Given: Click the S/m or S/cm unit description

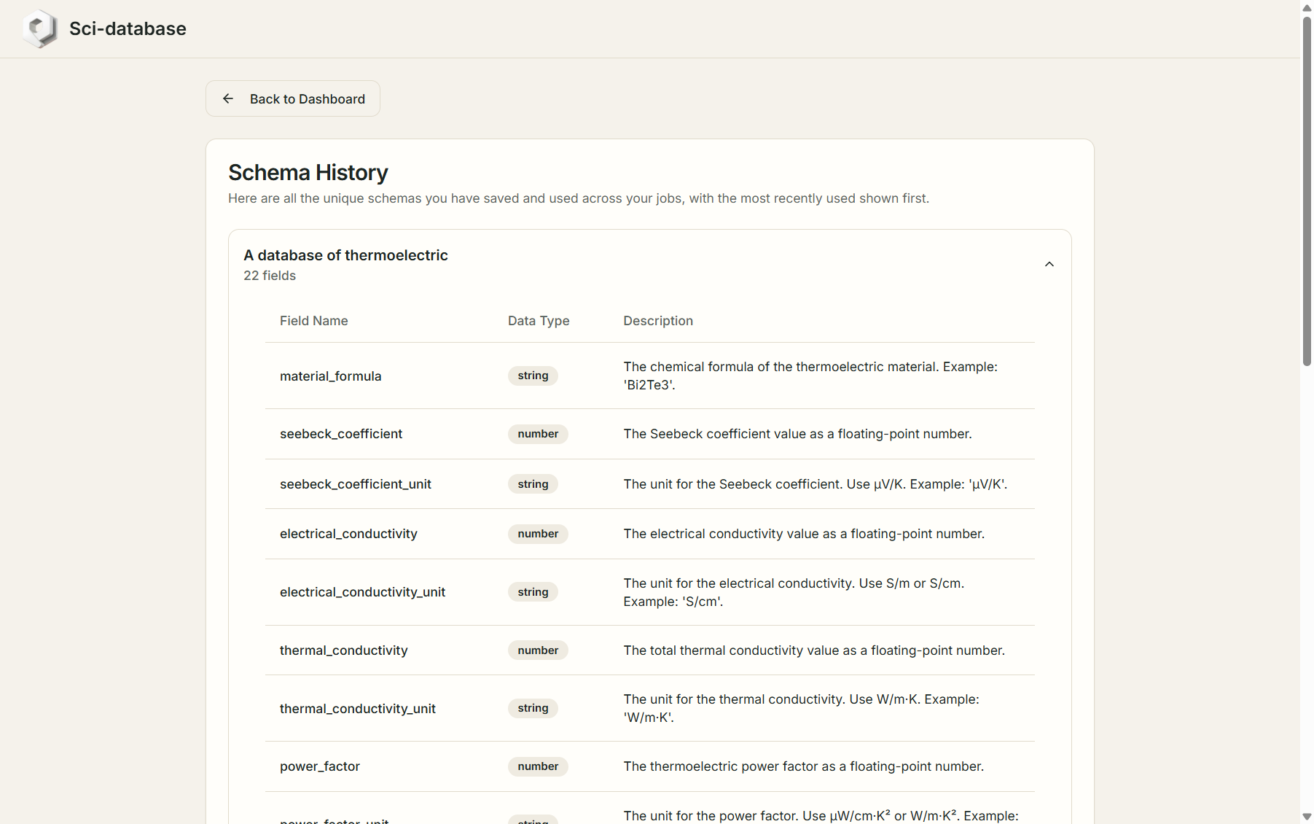Looking at the screenshot, I should pos(794,592).
